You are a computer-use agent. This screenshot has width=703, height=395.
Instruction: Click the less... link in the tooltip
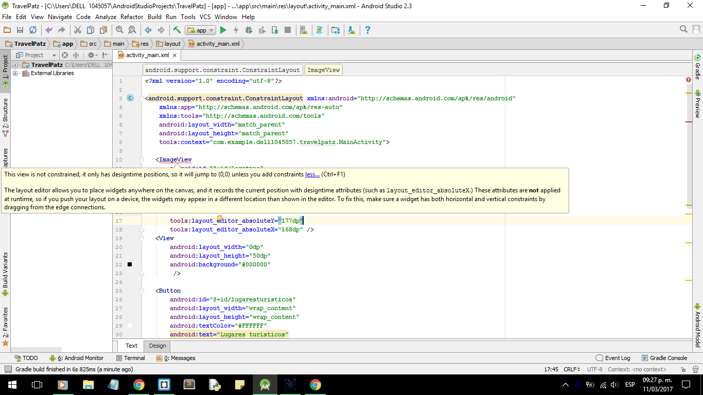(312, 174)
